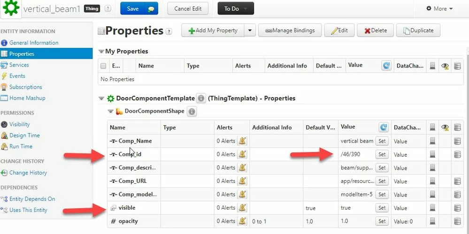Screen dimensions: 469x234
Task: Set the value of Comp_URL
Action: (x=382, y=181)
